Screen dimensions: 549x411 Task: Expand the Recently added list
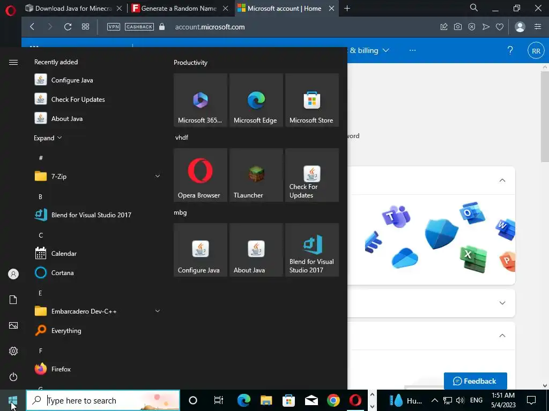(48, 138)
